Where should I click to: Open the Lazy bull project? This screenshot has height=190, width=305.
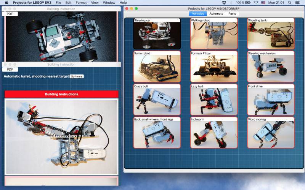pos(214,100)
